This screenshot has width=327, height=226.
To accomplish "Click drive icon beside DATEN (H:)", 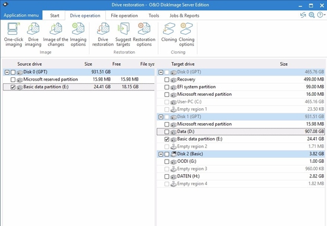I will [173, 176].
